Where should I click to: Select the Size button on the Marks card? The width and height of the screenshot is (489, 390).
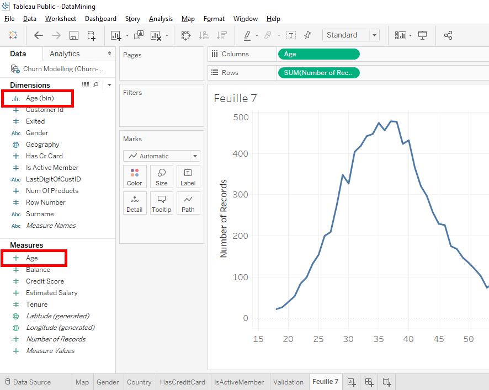[161, 177]
